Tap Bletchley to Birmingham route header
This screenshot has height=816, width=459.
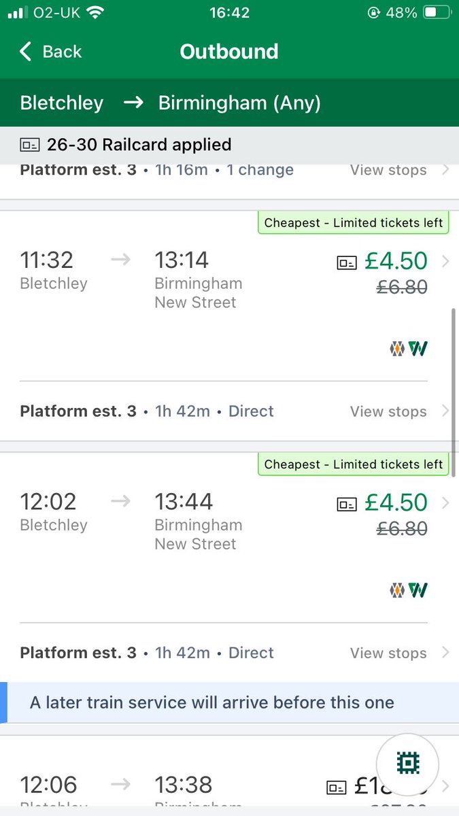pos(170,103)
